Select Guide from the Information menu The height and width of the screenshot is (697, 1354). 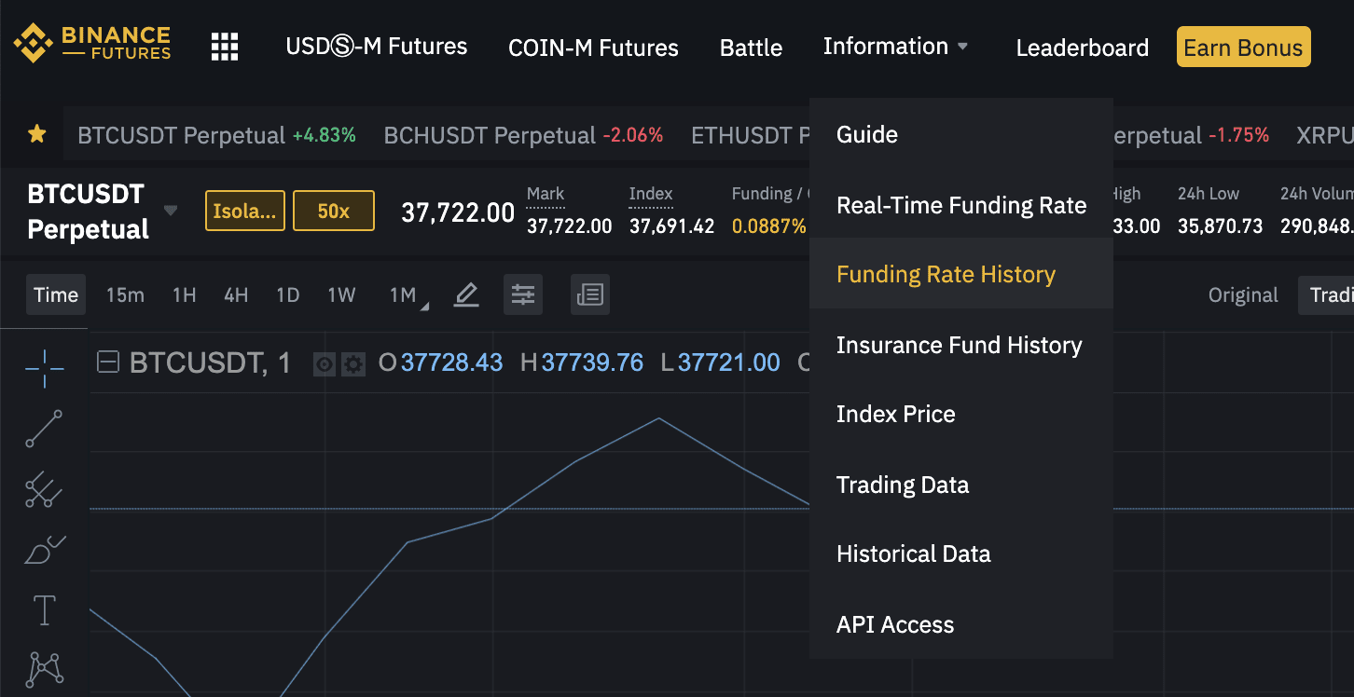click(x=961, y=134)
